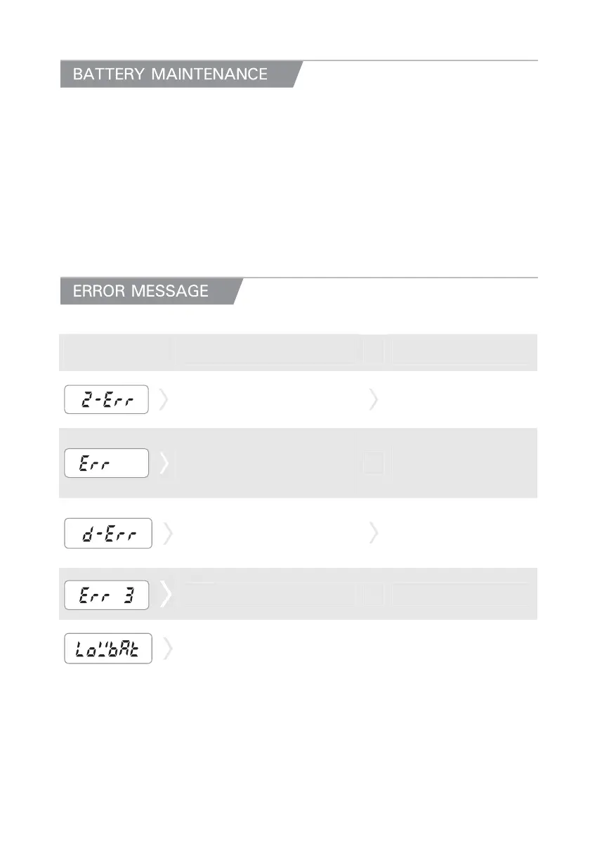Expand the chevron right after 2-Err display
This screenshot has width=597, height=856.
[163, 400]
